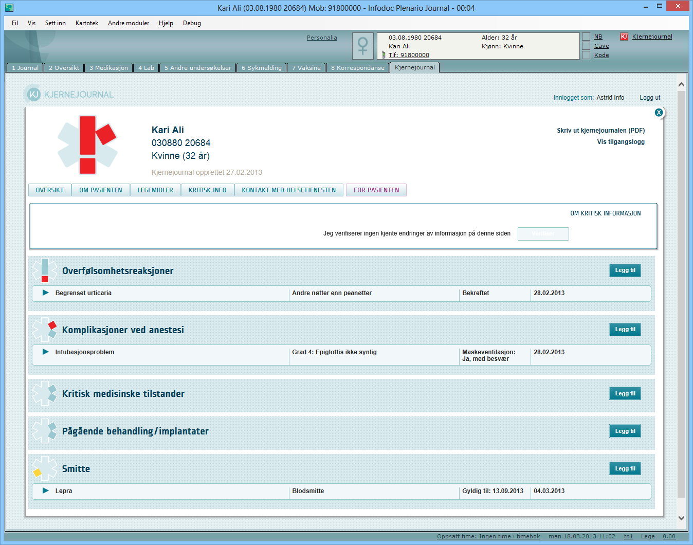Click the Cave link label
The image size is (693, 545).
(x=601, y=46)
